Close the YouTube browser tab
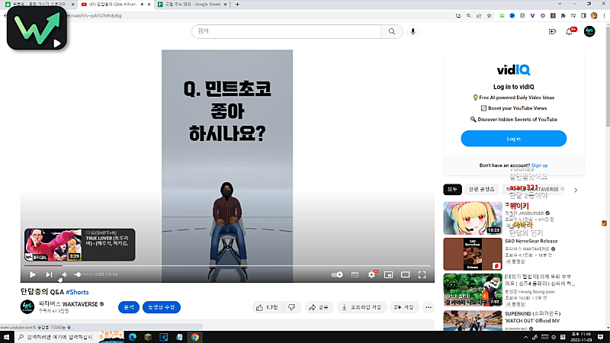The image size is (610, 343). 149,5
